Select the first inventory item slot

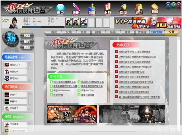coord(69,23)
